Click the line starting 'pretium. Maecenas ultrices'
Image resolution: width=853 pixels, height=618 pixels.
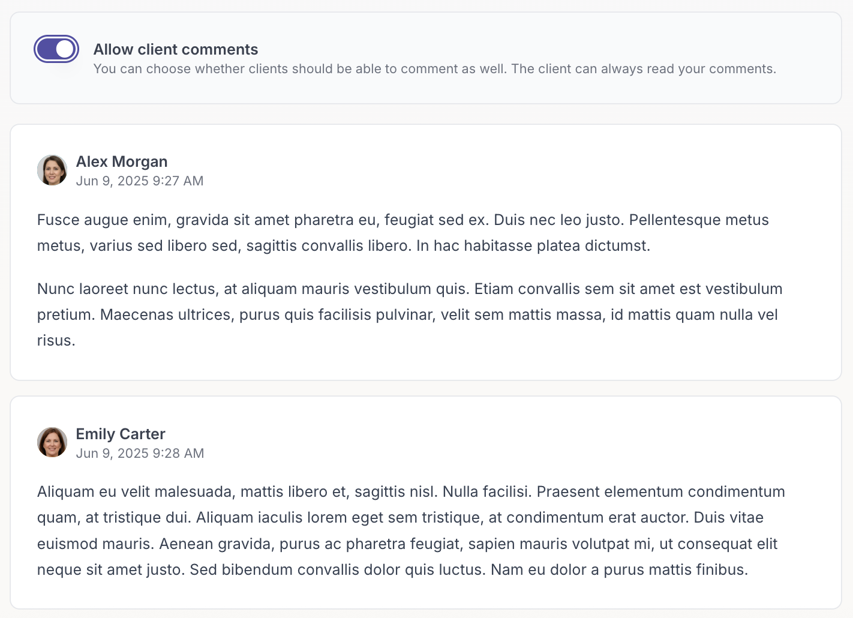click(x=407, y=315)
